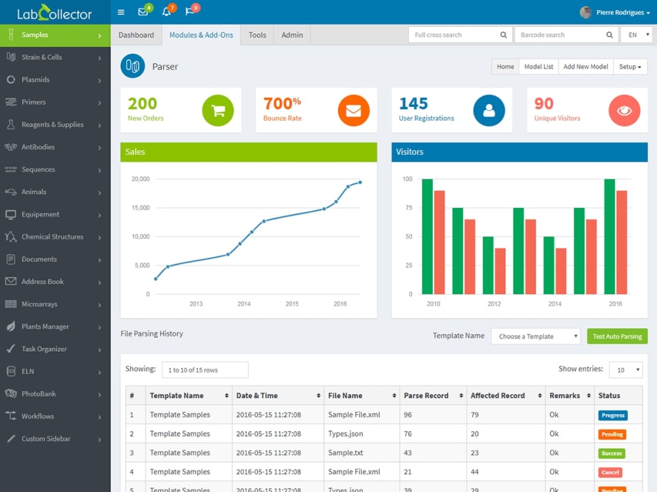Sort by Date & Time column arrows
Image resolution: width=657 pixels, height=492 pixels.
(319, 396)
